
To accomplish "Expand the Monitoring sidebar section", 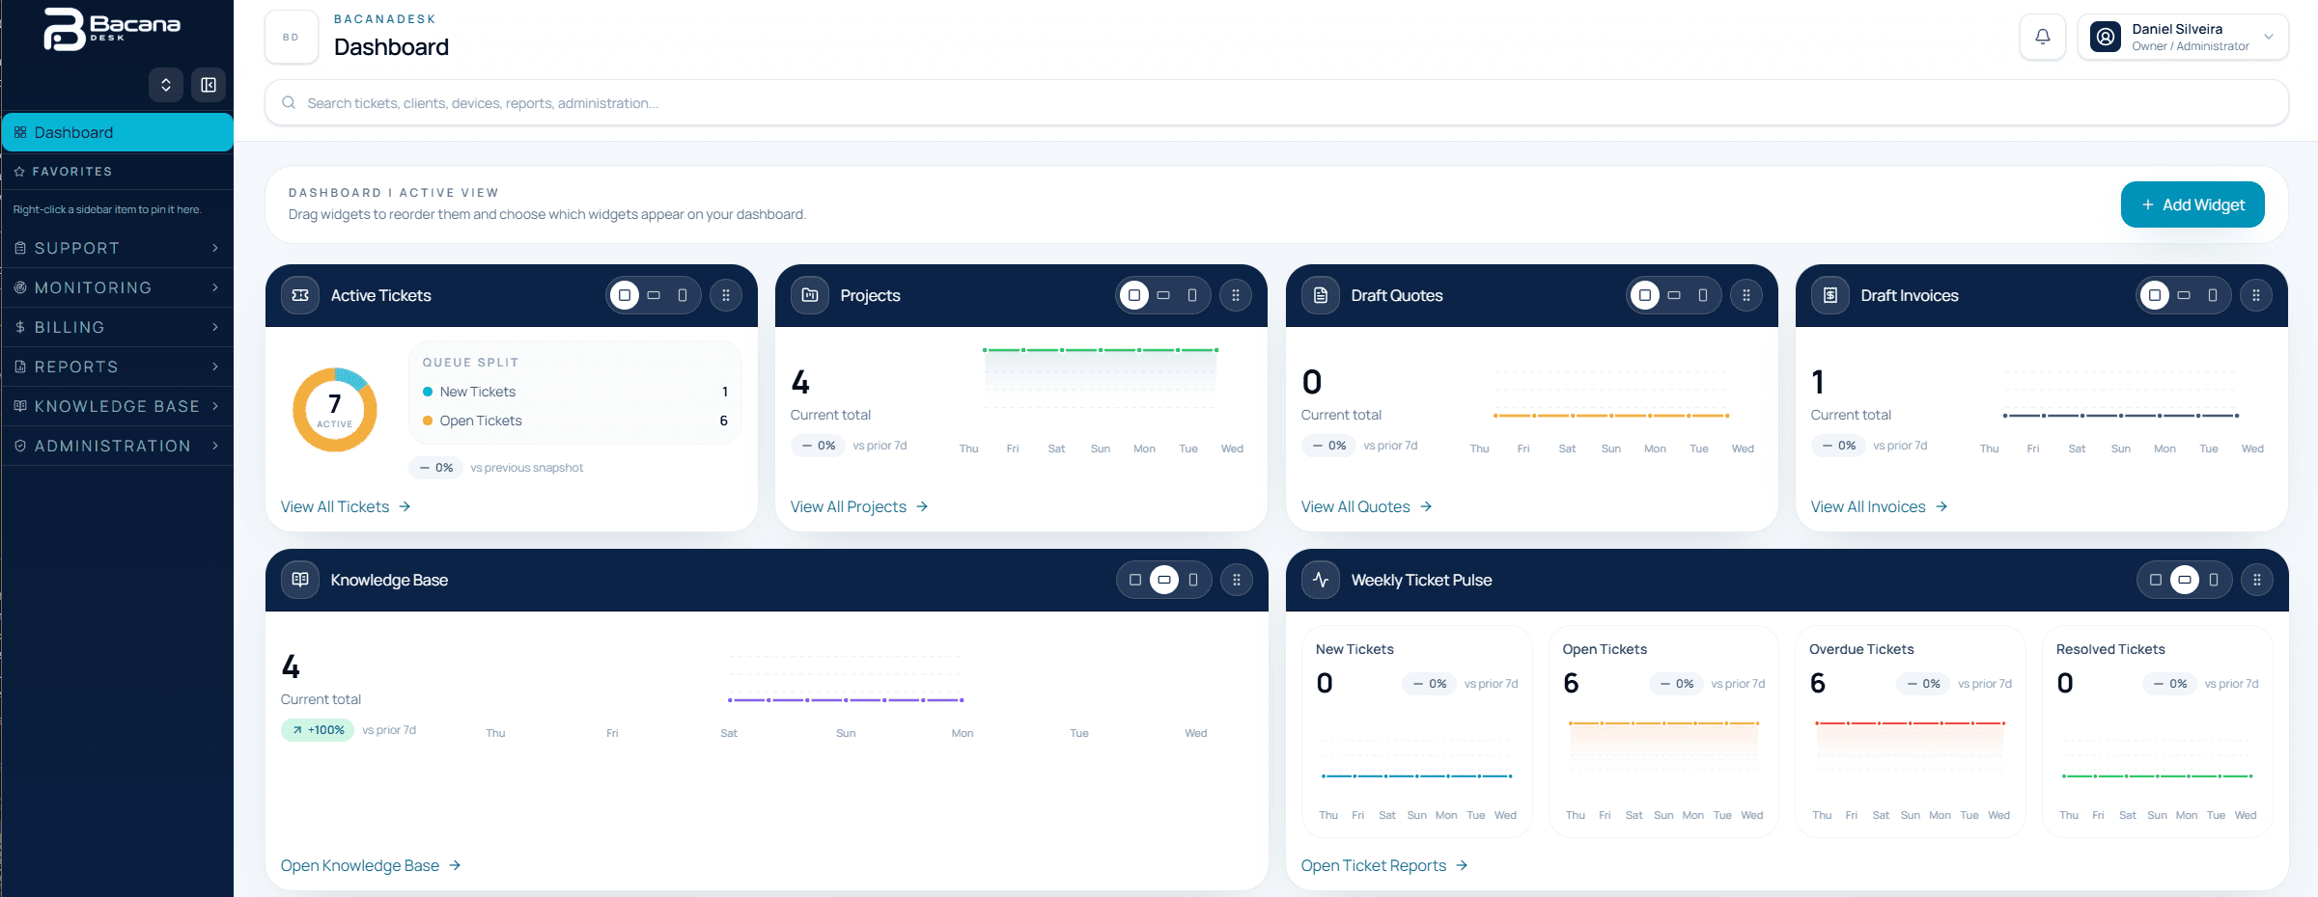I will [x=117, y=287].
